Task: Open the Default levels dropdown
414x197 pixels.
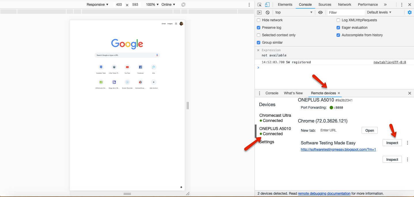Action: 379,12
